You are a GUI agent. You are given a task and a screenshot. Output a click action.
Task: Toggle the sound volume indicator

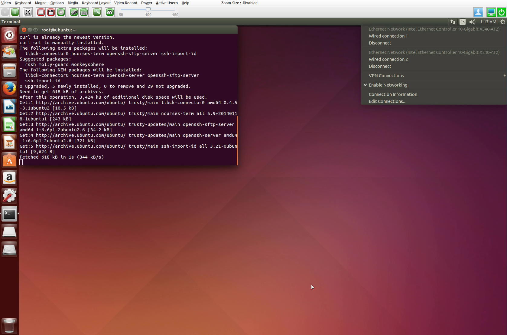click(x=472, y=22)
